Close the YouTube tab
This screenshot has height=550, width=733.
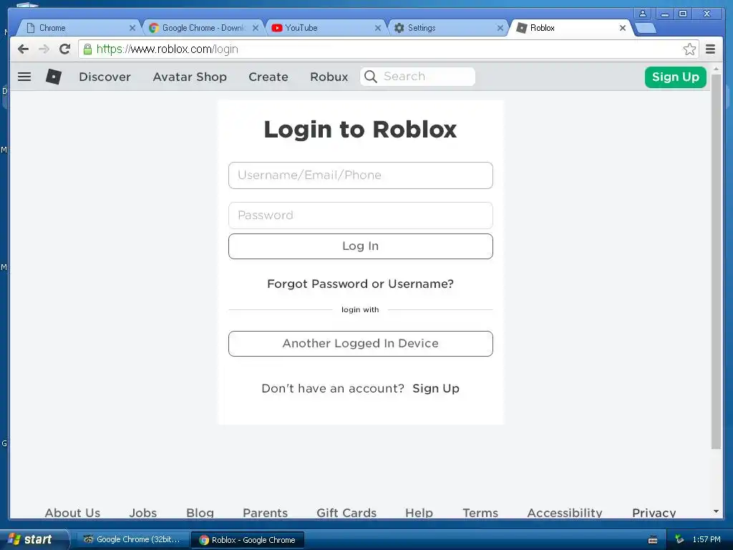tap(378, 28)
